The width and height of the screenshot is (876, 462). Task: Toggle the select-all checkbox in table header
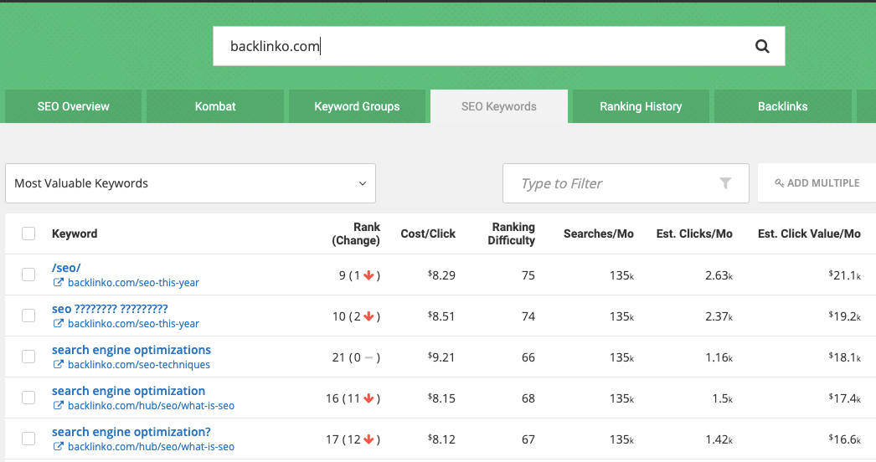[28, 234]
